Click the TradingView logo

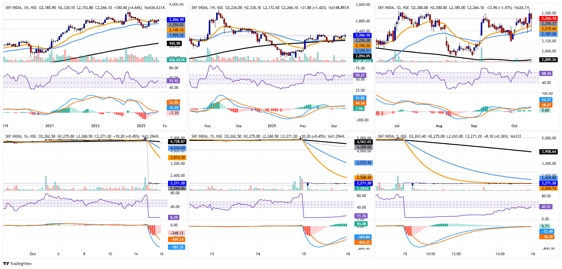click(x=17, y=263)
